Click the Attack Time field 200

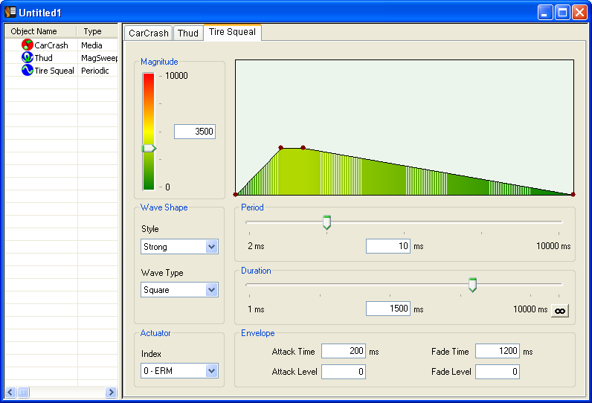tap(344, 351)
